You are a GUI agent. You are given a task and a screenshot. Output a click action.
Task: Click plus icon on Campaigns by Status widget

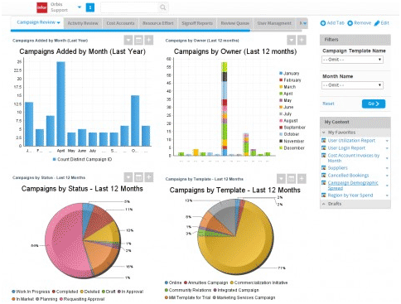(x=149, y=177)
